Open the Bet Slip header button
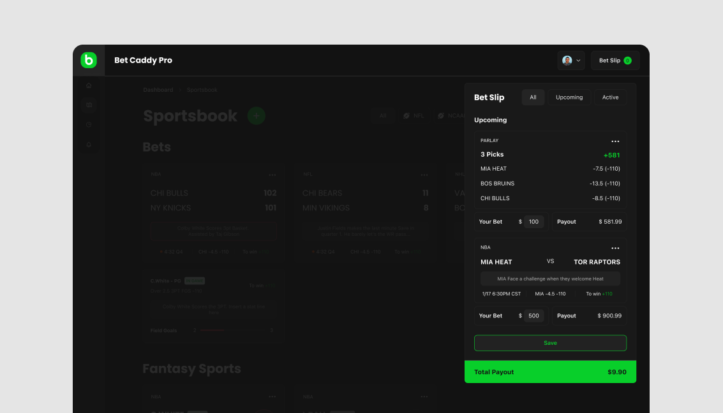Screen dimensions: 723x413 pos(615,61)
